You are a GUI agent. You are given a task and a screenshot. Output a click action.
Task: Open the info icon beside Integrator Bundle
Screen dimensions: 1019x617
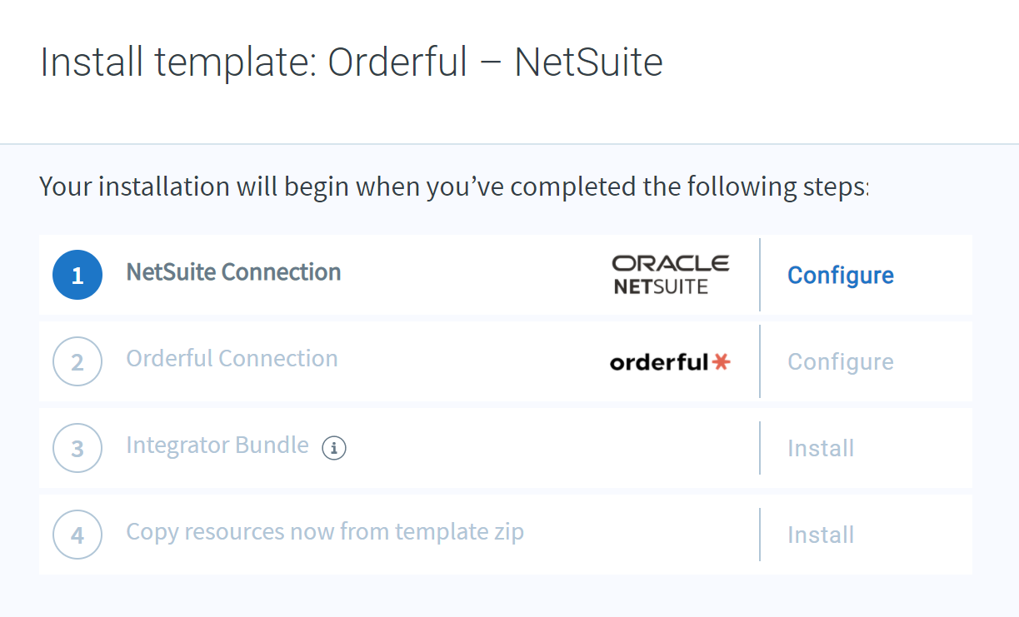[334, 448]
